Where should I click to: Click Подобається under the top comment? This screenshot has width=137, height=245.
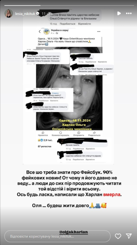coord(67,24)
